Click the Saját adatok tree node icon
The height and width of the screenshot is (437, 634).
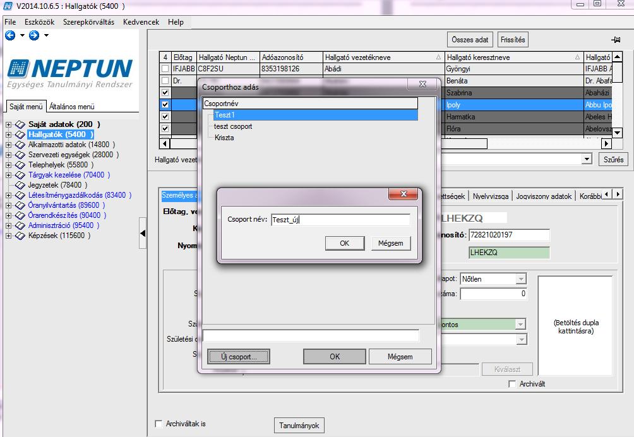pos(20,124)
